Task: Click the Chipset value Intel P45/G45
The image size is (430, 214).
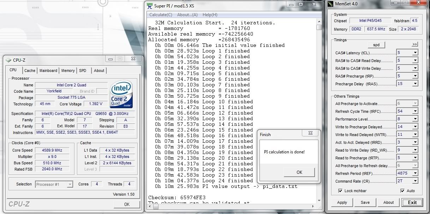Action: (370, 21)
